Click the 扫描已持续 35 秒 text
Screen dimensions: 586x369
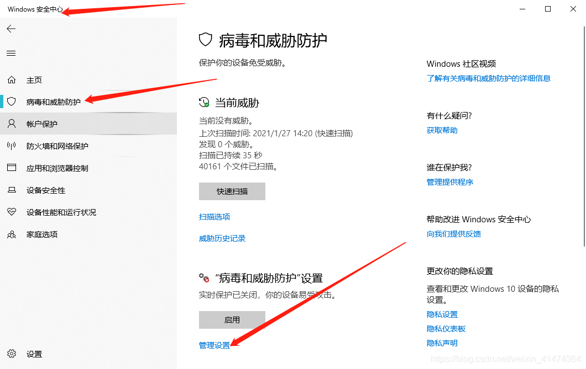click(x=231, y=155)
